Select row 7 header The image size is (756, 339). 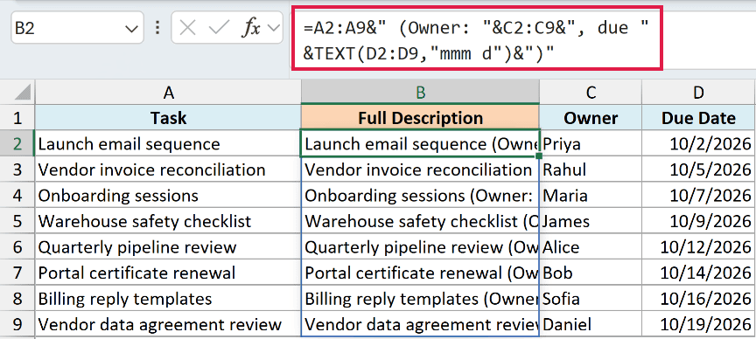pyautogui.click(x=17, y=273)
